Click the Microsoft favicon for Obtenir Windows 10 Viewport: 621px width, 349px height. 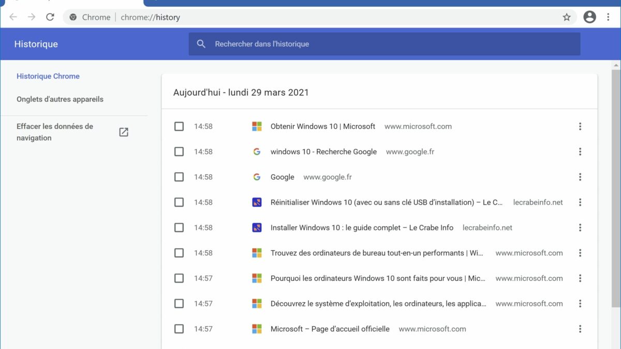click(257, 126)
